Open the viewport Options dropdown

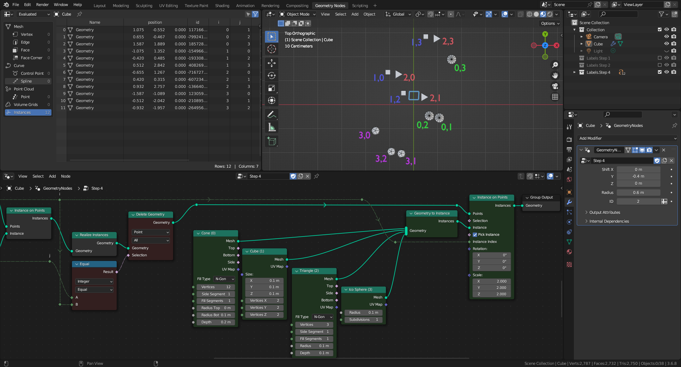[x=550, y=23]
